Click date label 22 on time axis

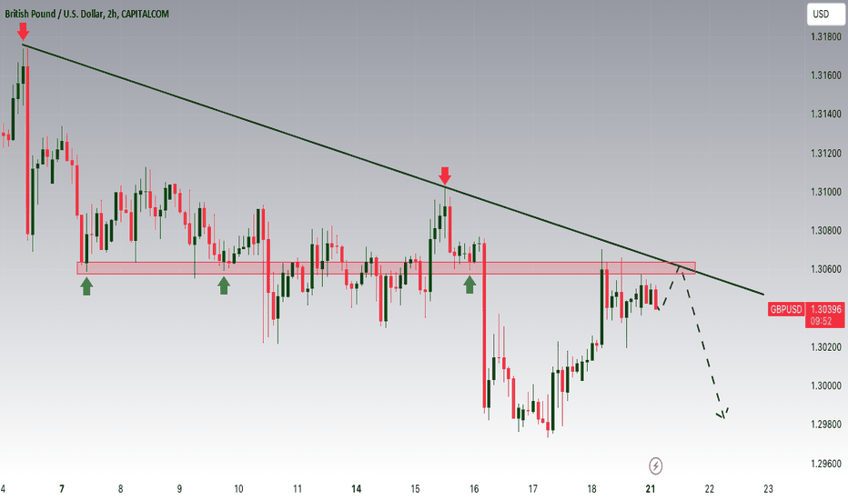click(x=710, y=489)
